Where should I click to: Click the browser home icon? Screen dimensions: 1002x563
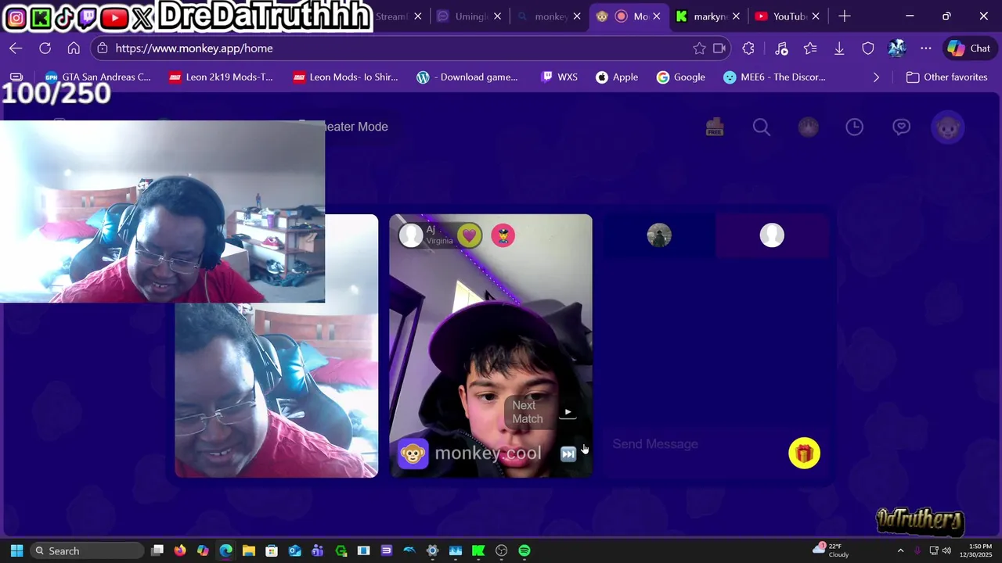point(74,48)
